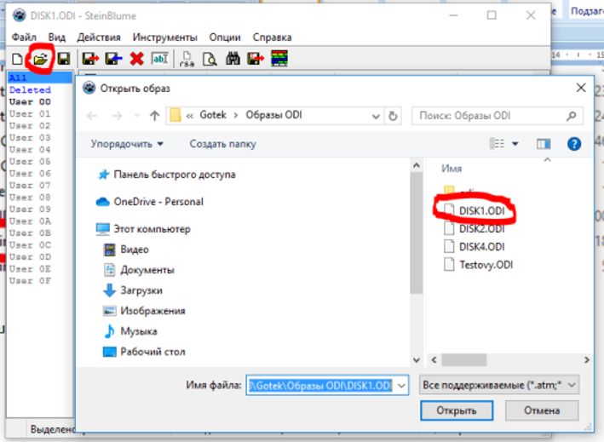Select file DISK4.ODI
The width and height of the screenshot is (604, 442).
[x=475, y=247]
